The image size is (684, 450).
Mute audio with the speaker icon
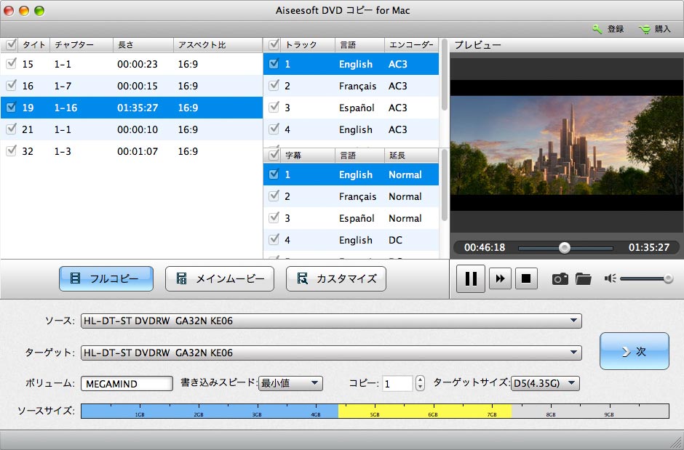611,278
